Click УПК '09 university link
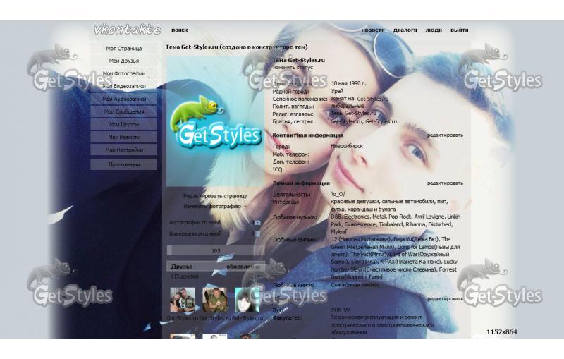Viewport: 564px width, 359px height. click(x=341, y=310)
